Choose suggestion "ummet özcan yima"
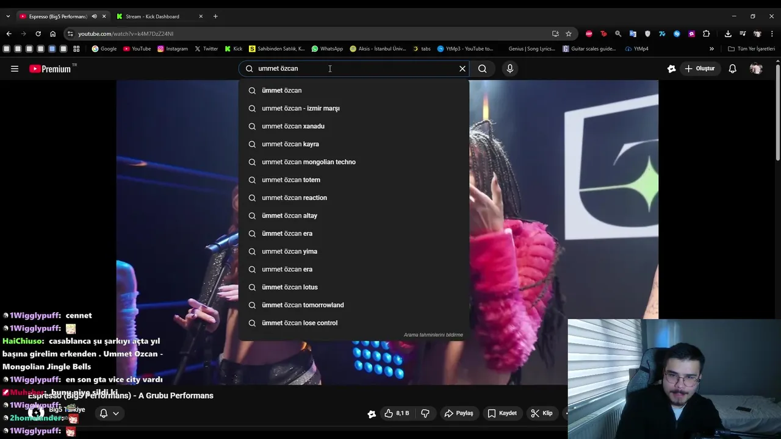This screenshot has width=781, height=439. tap(354, 251)
